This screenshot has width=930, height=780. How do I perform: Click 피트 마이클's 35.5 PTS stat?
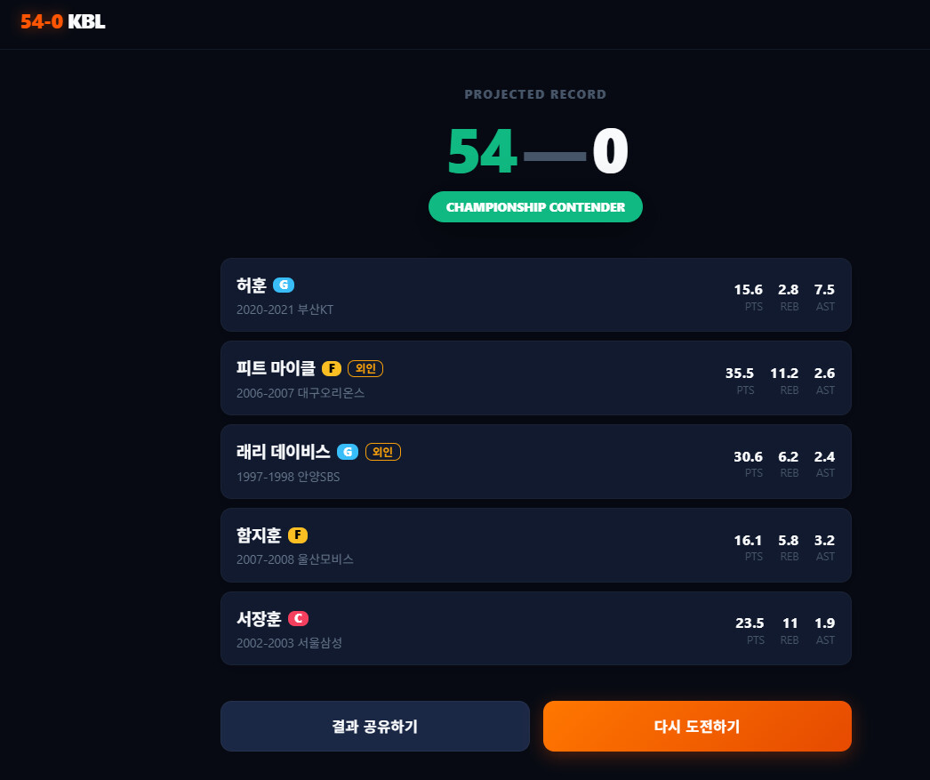740,380
